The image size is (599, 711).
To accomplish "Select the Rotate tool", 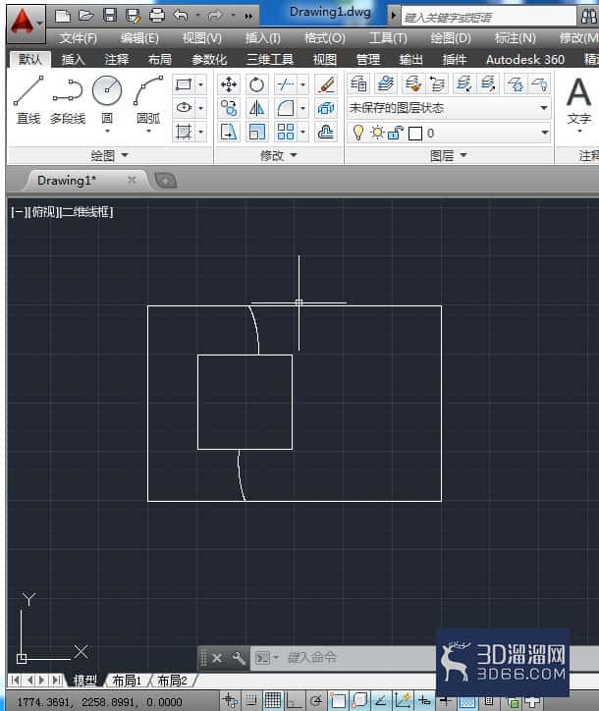I will (256, 84).
